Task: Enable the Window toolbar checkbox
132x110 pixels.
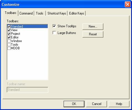Action: coord(9,41)
